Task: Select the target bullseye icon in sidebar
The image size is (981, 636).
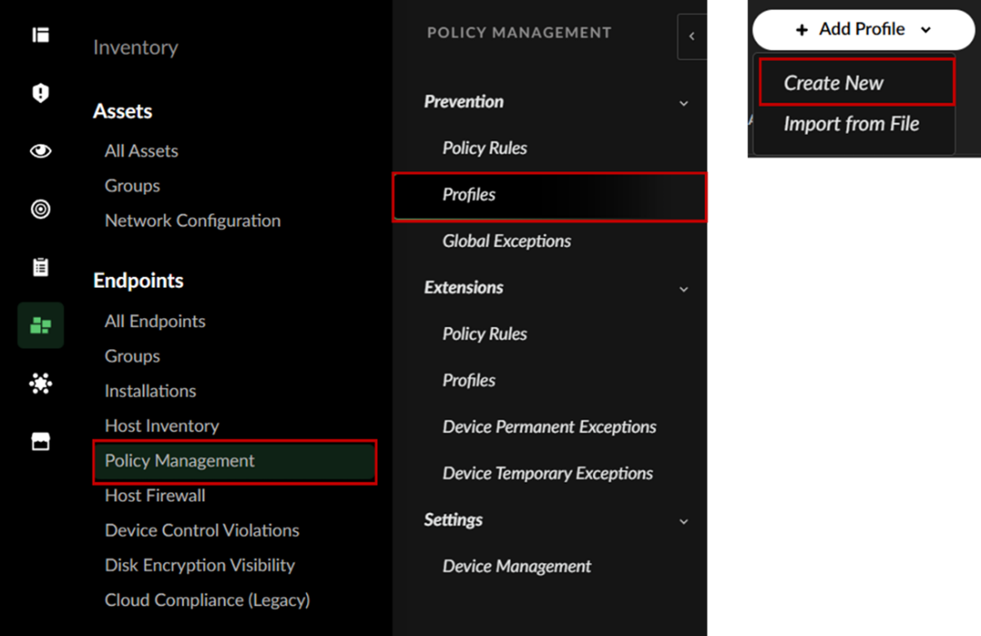Action: 41,209
